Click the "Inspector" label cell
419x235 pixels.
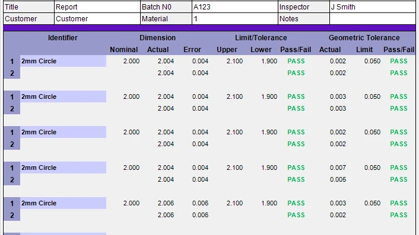click(x=304, y=7)
